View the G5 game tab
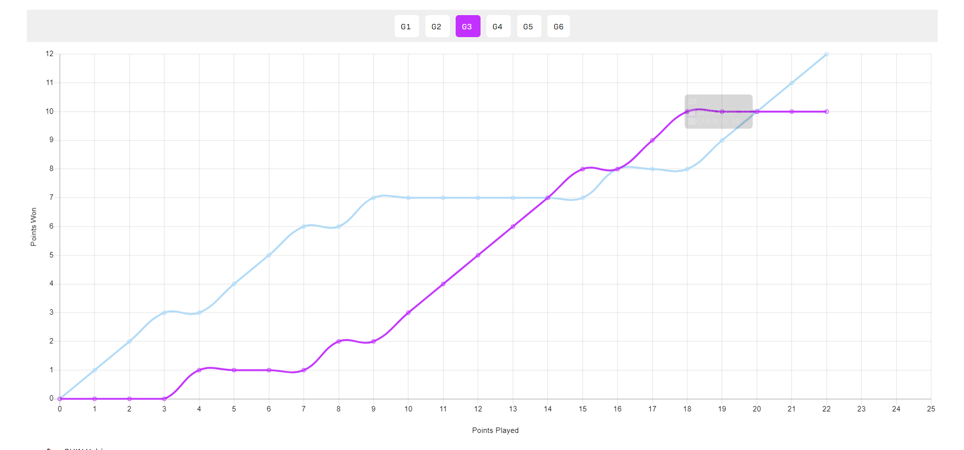This screenshot has height=450, width=964. click(529, 26)
